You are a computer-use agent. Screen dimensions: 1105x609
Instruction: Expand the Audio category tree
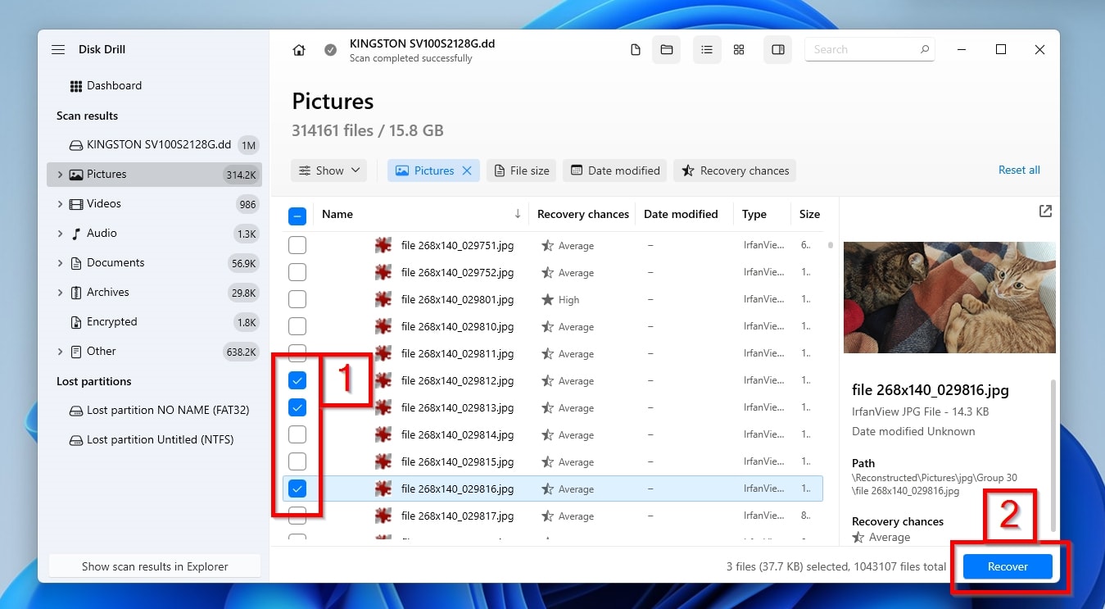(60, 234)
